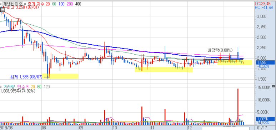Image resolution: width=276 pixels, height=130 pixels.
Task: Select the blue 100 moving average label
Action: coord(61,4)
